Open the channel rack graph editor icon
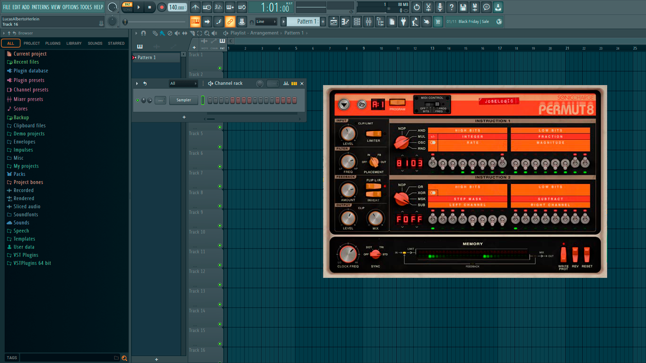The width and height of the screenshot is (646, 363). point(286,83)
